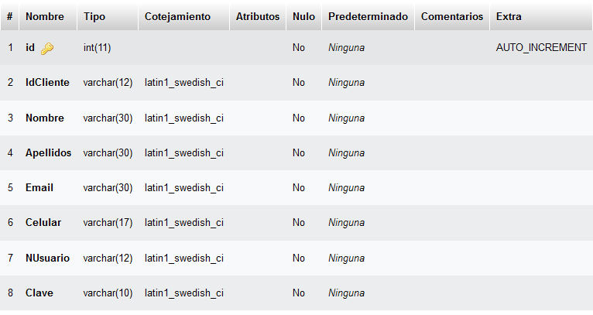Screen dimensions: 593x315
Task: Click the Atributos column header
Action: tap(258, 16)
